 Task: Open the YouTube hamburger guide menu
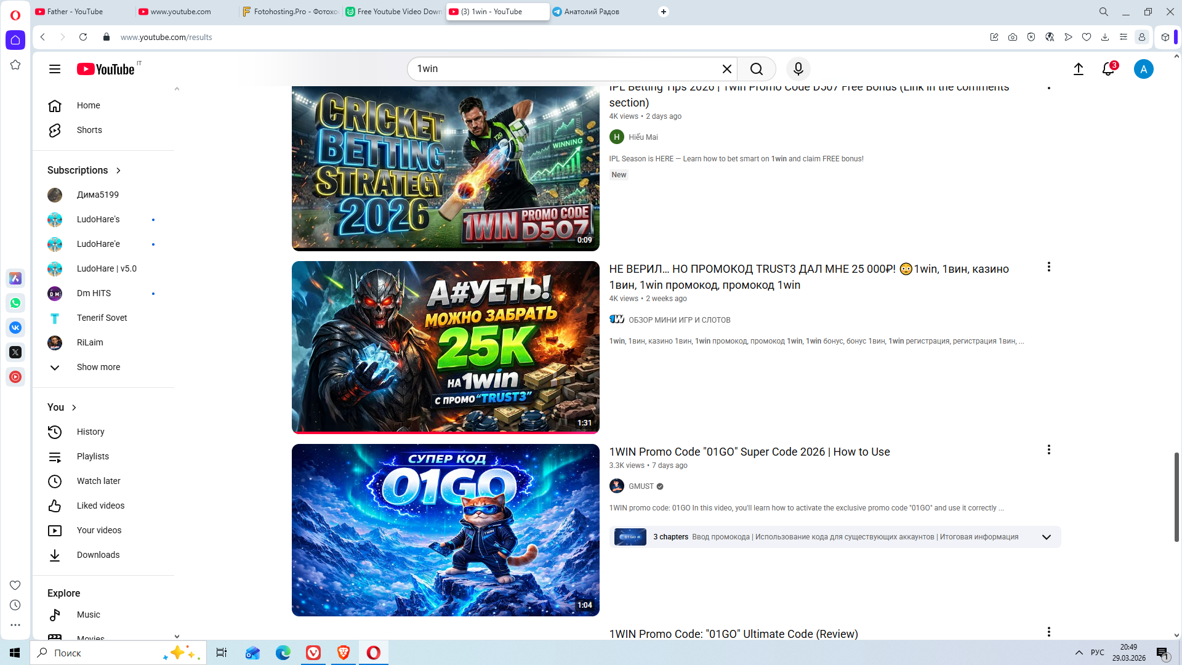(55, 69)
